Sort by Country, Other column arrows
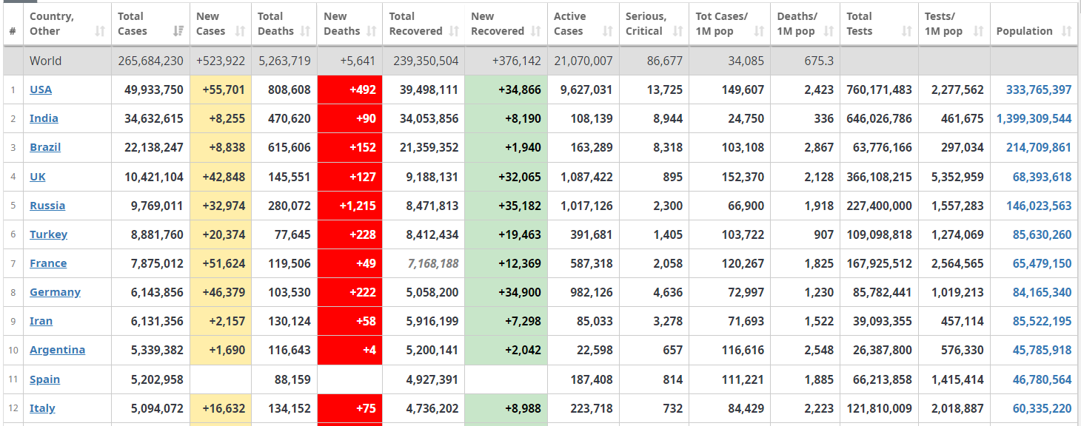1081x426 pixels. pos(100,31)
